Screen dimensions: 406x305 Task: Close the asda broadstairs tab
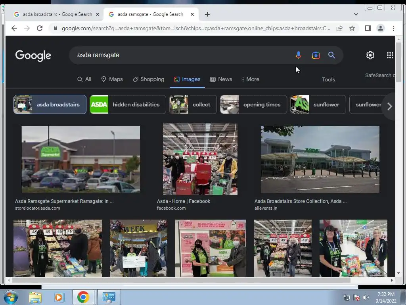click(x=98, y=14)
